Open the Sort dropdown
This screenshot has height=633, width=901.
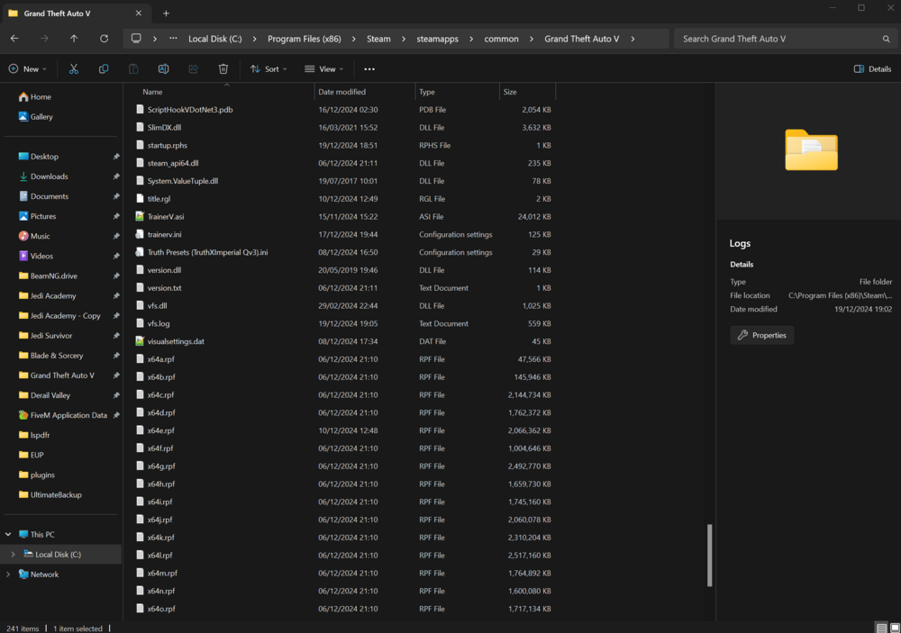268,68
